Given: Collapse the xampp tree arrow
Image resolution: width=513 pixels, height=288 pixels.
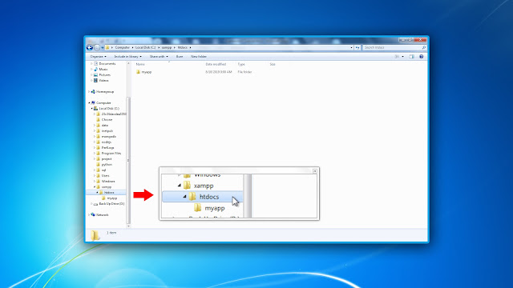Looking at the screenshot, I should (x=95, y=186).
